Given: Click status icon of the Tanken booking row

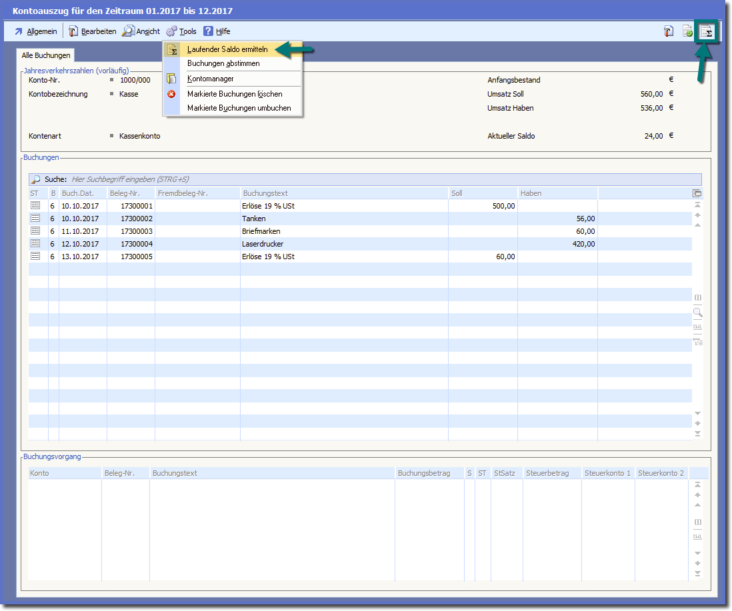Looking at the screenshot, I should [35, 219].
